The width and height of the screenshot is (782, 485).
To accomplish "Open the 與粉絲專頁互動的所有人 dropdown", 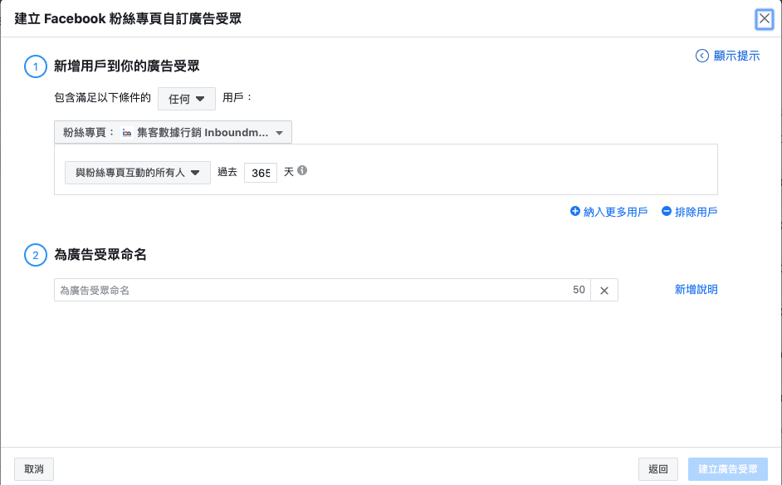I will (x=137, y=173).
